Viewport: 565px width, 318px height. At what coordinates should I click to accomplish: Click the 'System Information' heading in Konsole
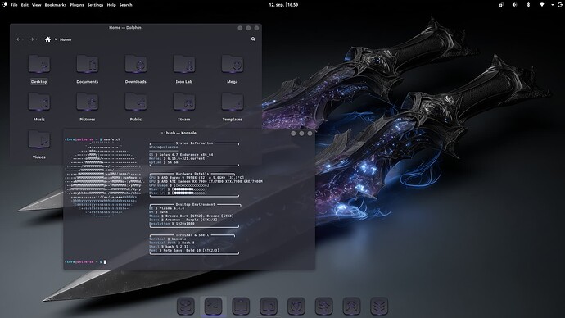click(x=194, y=143)
